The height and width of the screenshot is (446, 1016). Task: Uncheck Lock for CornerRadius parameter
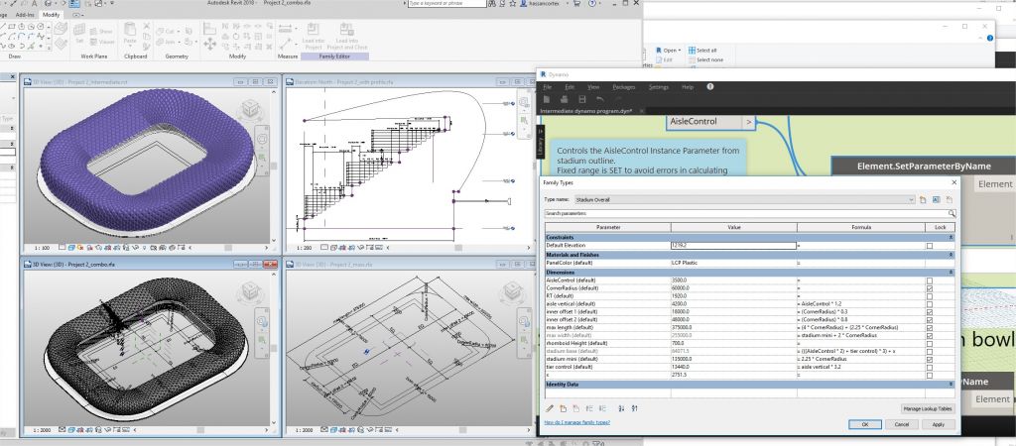tap(930, 288)
